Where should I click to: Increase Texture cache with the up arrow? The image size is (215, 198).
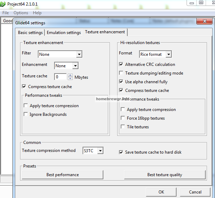coord(70,75)
